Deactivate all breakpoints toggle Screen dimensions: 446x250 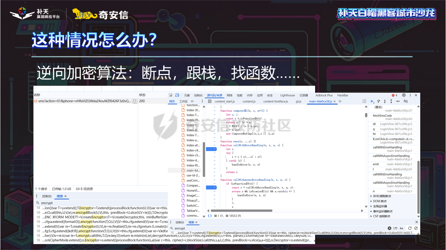[x=406, y=101]
